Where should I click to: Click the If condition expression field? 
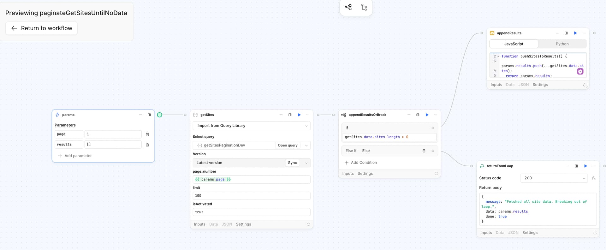[x=389, y=137]
